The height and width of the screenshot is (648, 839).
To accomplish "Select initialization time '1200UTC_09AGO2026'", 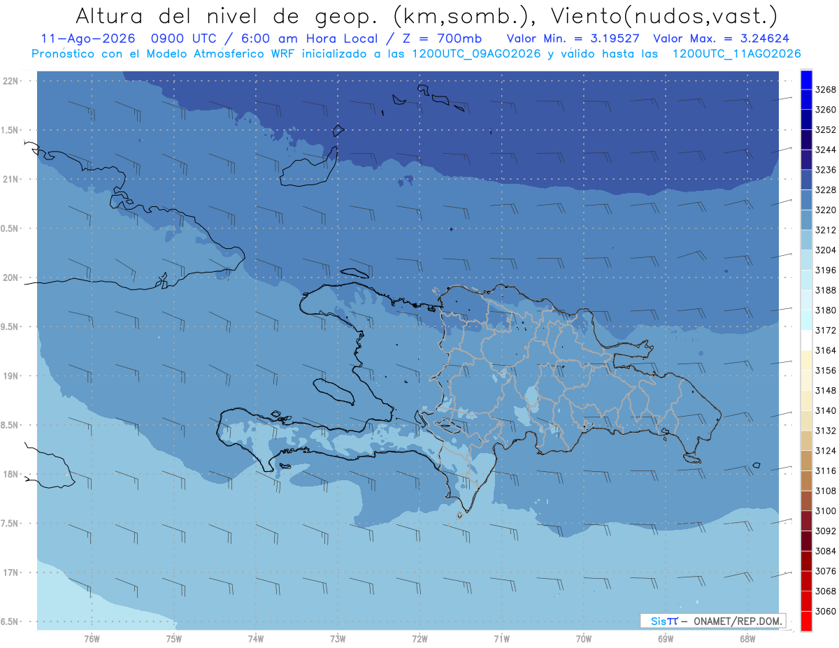I will pos(476,54).
